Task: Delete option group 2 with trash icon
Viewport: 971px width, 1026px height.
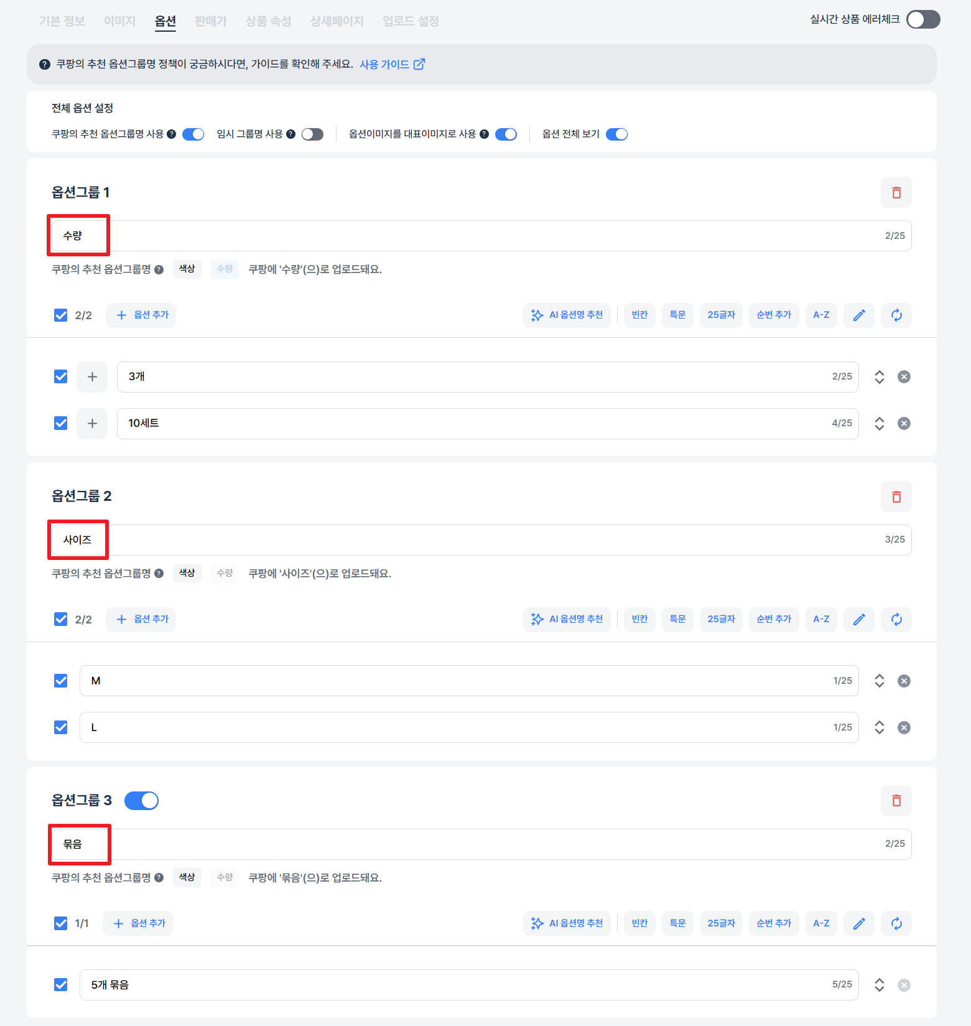Action: [896, 497]
